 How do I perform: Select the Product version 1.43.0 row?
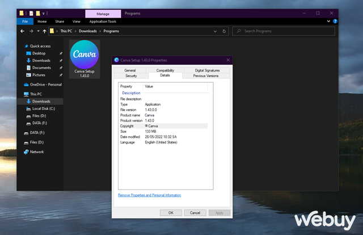(163, 120)
